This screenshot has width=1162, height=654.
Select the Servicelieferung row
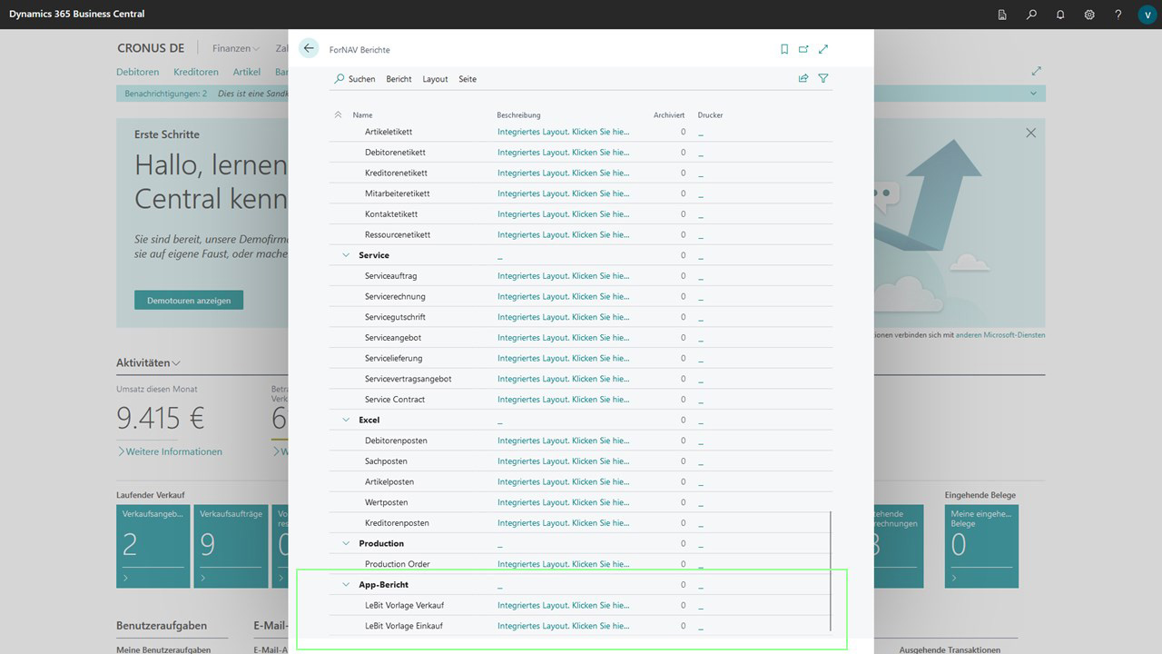point(580,358)
